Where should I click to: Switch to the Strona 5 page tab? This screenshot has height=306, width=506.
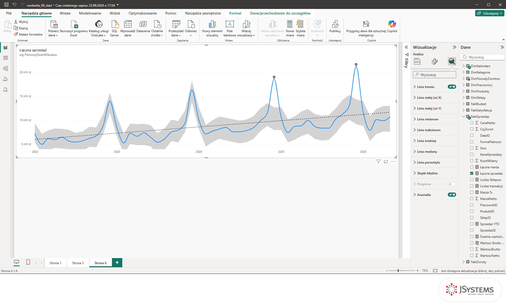(78, 263)
